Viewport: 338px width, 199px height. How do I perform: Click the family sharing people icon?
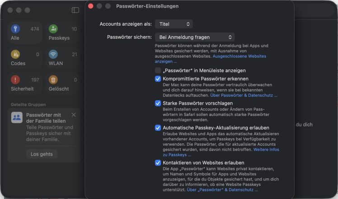(x=17, y=117)
